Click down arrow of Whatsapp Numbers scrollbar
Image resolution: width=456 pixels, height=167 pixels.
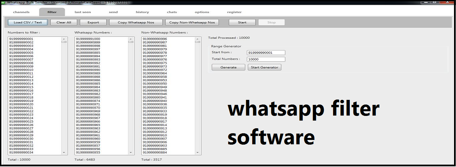pos(131,153)
